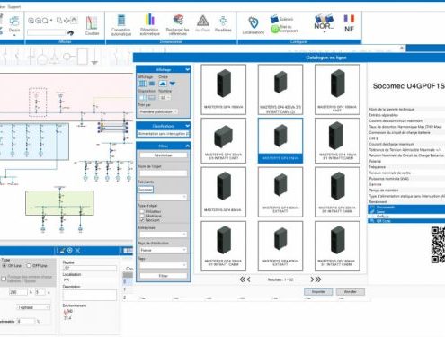
Task: Click the Réinitialiser button in filter panel
Action: (164, 155)
